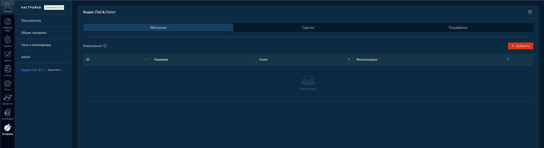Open Чаты и мессенджеры settings

(43, 45)
